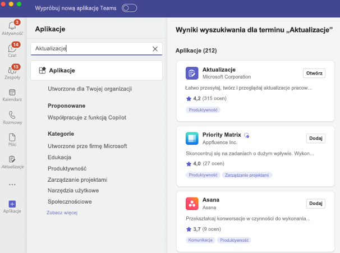
Task: Click the Proponowane section heading
Action: pyautogui.click(x=67, y=106)
